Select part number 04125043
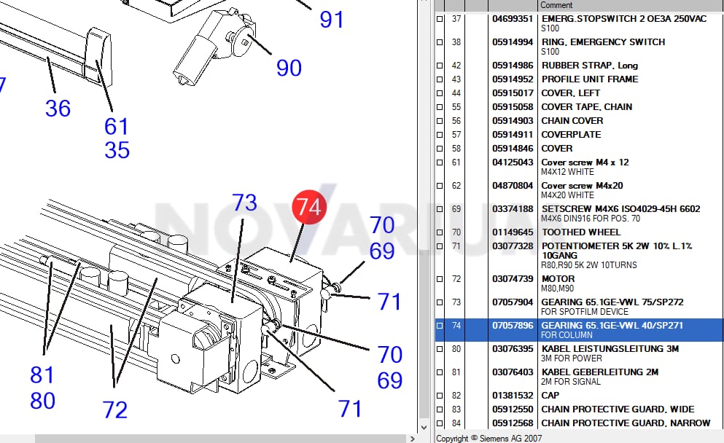Viewport: 724px width, 443px height. (513, 162)
